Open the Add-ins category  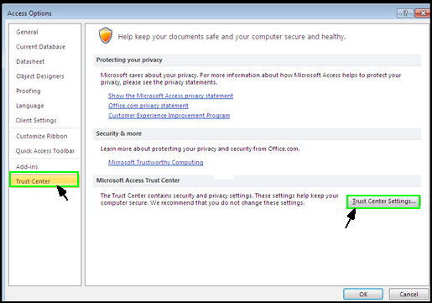pos(27,167)
